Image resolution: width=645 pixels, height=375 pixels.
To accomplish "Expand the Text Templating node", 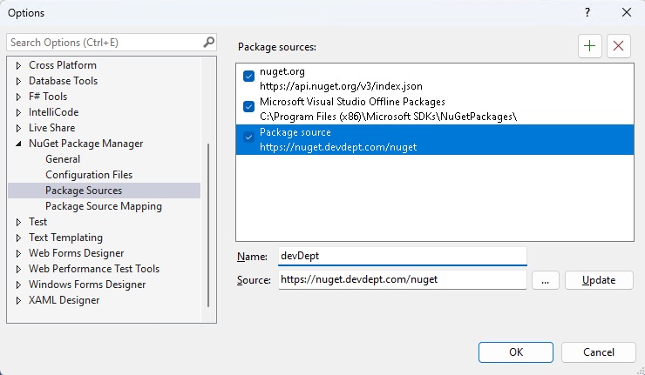I will 19,238.
